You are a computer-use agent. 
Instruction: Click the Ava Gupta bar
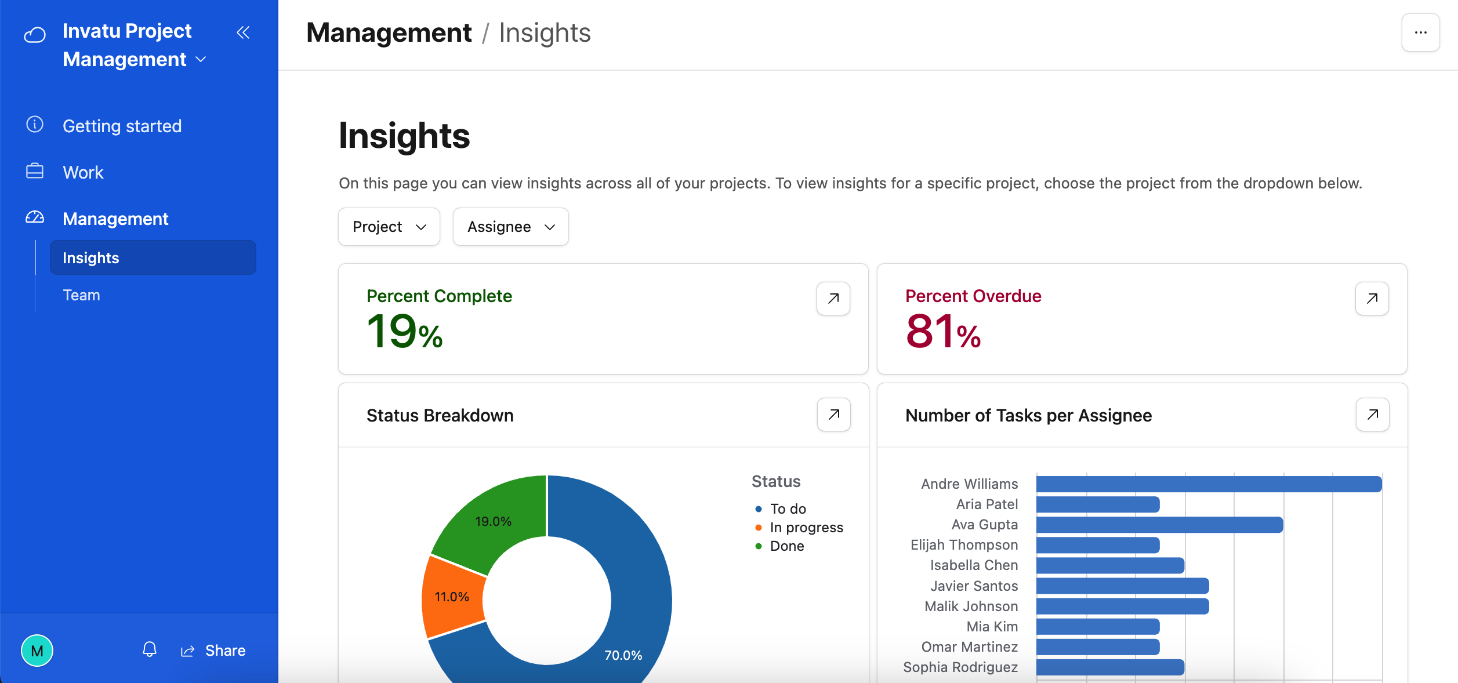click(1160, 525)
